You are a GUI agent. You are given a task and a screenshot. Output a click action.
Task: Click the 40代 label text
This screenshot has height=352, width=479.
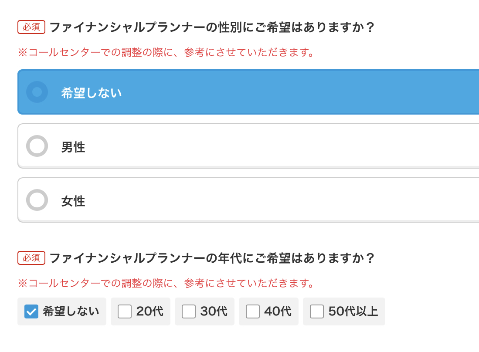(x=278, y=311)
